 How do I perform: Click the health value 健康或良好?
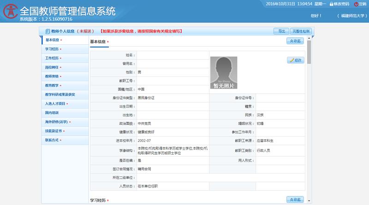[x=146, y=132]
